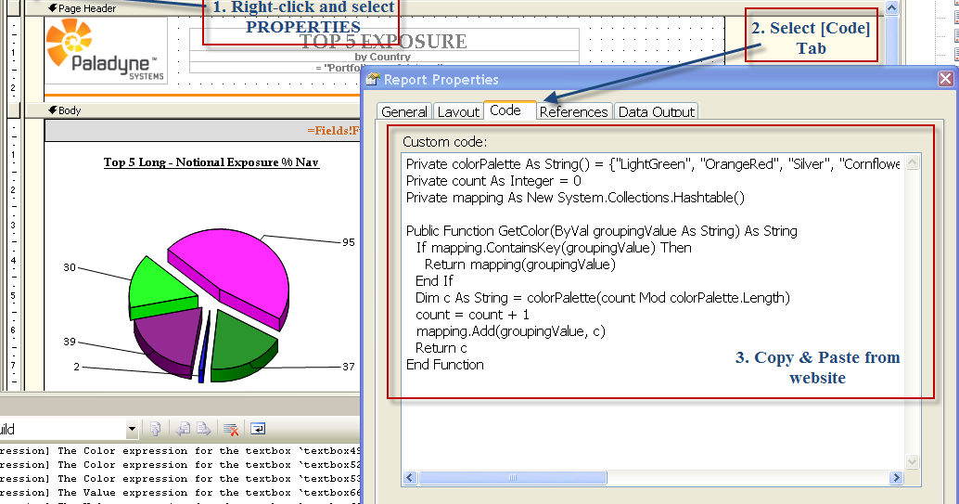The height and width of the screenshot is (504, 959).
Task: Open the Data Output tab
Action: coord(657,111)
